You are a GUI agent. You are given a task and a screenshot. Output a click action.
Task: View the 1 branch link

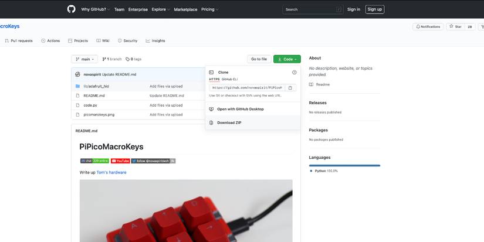point(112,59)
